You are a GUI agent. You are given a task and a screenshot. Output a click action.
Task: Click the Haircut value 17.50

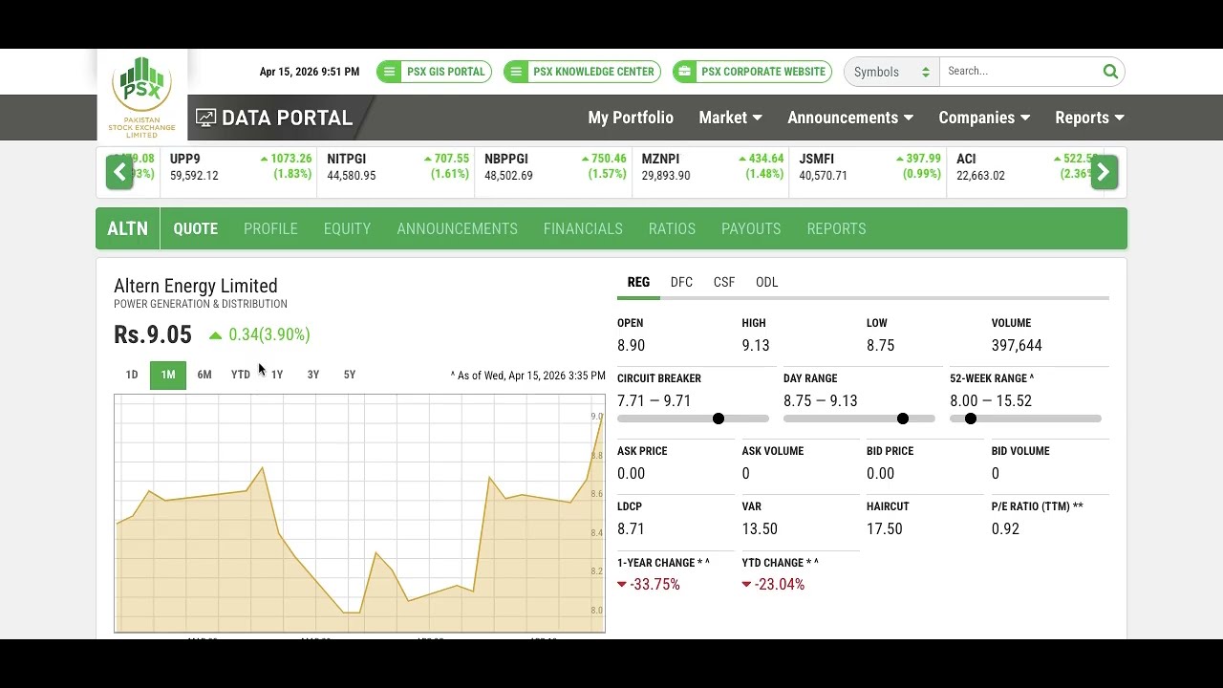[885, 528]
